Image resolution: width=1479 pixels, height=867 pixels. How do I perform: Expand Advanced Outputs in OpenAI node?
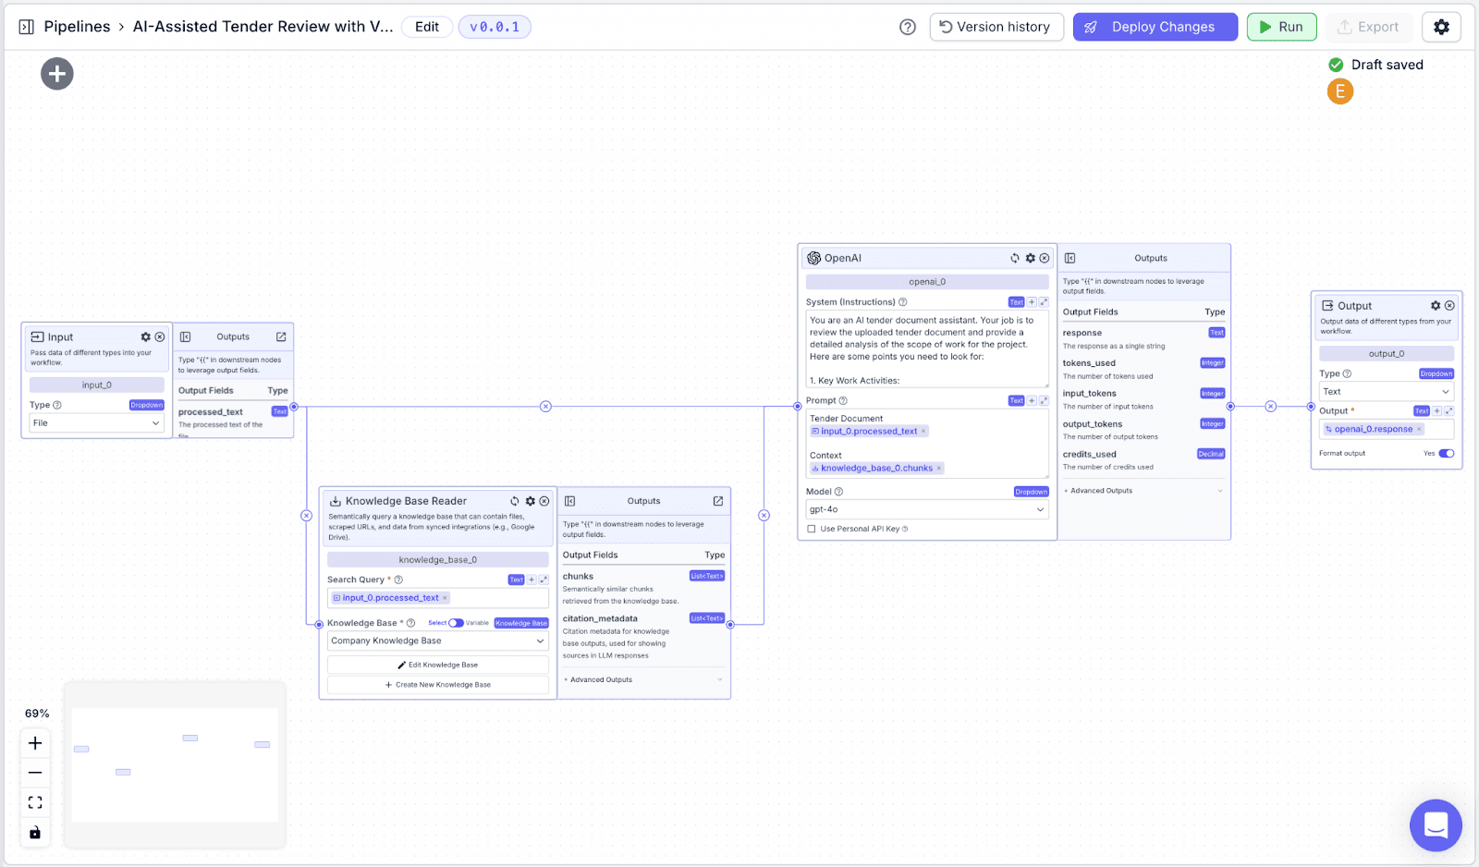pyautogui.click(x=1143, y=491)
